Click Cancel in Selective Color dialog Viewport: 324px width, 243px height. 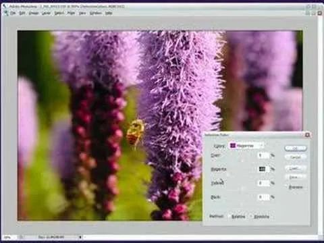coord(296,157)
